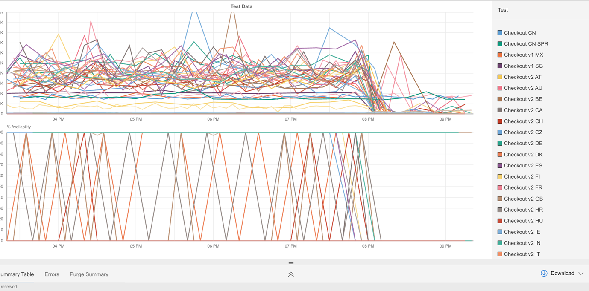Click the panel resize handle bar
589x291 pixels.
291,263
